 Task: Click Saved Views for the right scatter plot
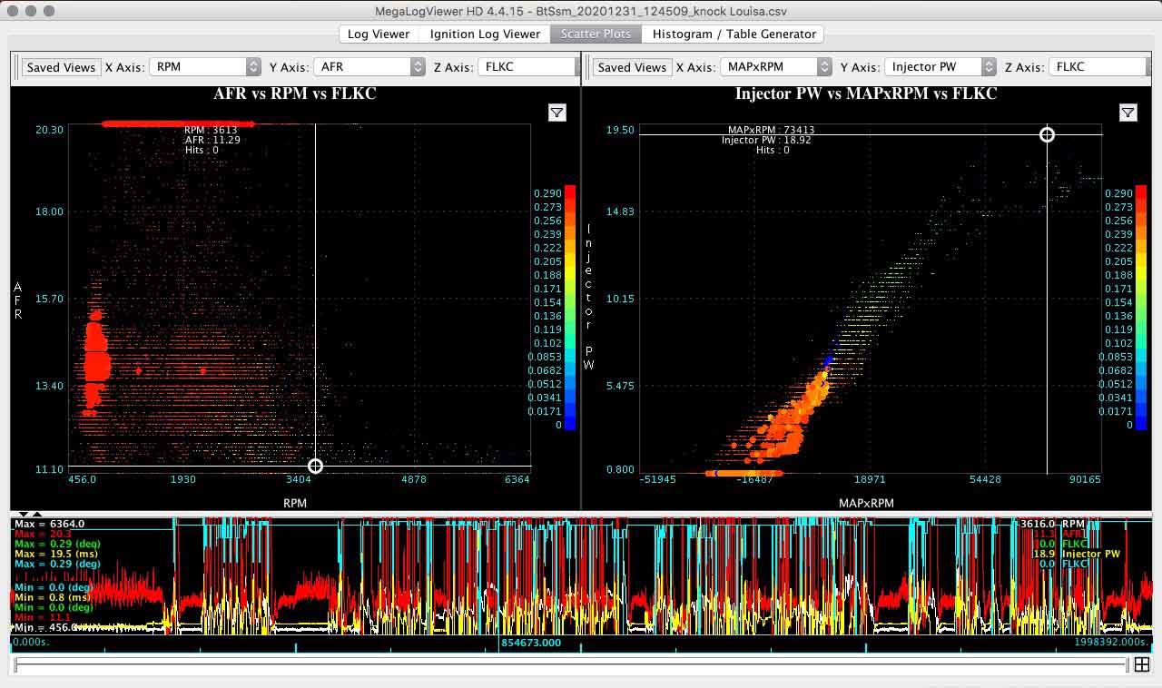[632, 66]
